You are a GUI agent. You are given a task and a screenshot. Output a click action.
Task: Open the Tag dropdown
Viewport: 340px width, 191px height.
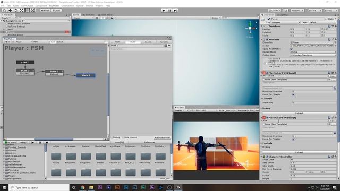(285, 22)
